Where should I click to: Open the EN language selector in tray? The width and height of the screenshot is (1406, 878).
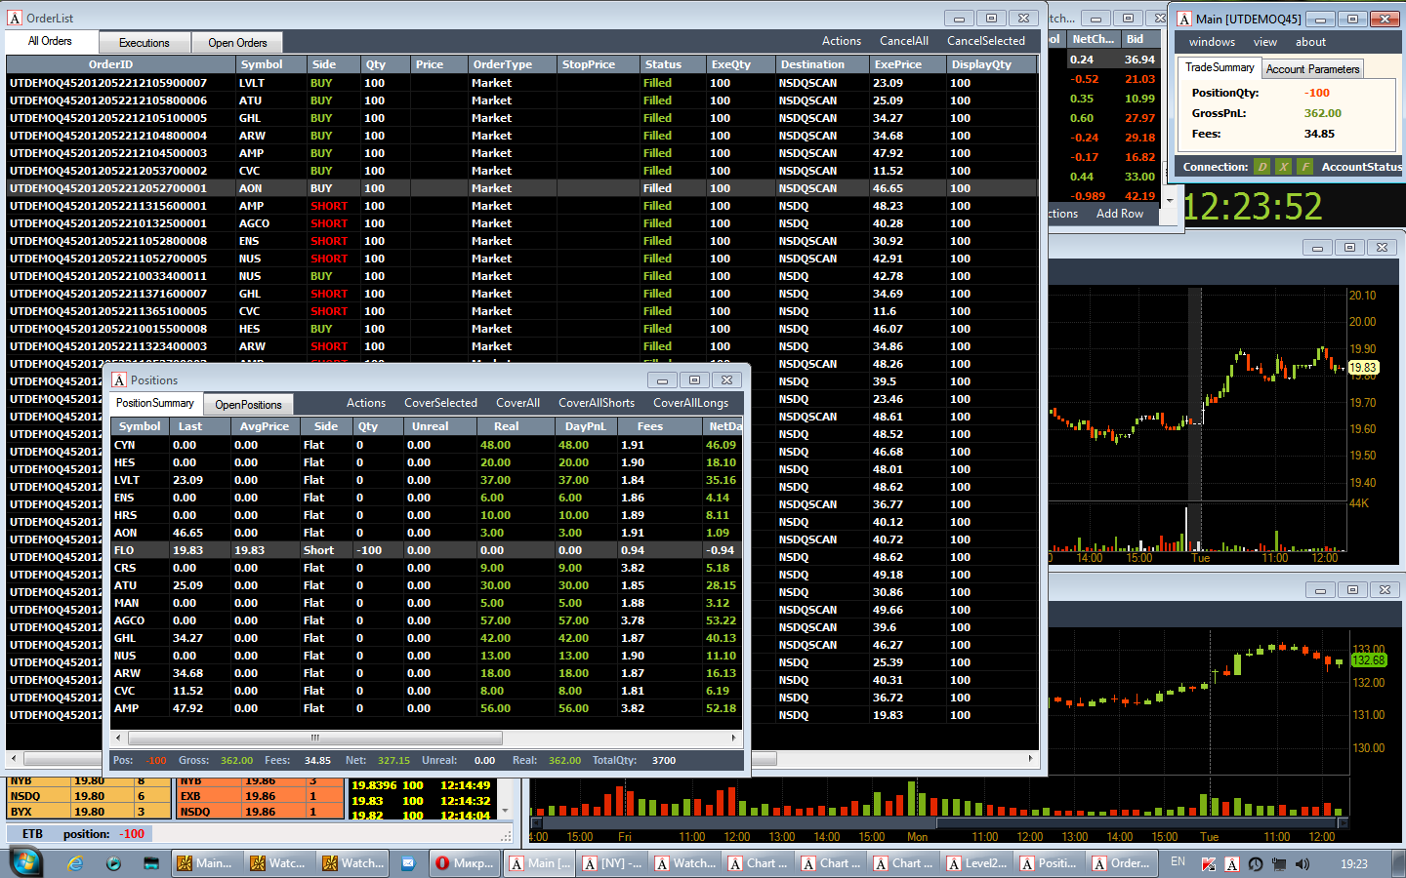click(x=1178, y=862)
